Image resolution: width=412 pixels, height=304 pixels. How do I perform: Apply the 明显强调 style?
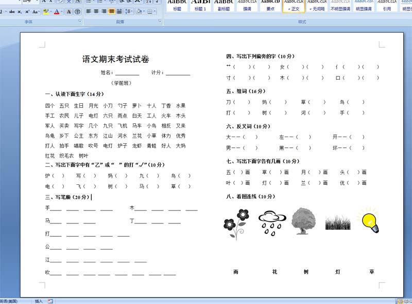point(364,6)
